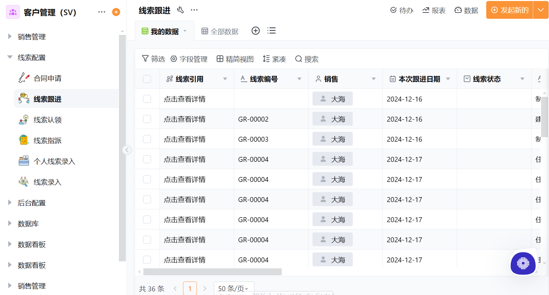The width and height of the screenshot is (549, 295).
Task: Open 线索录入 in the sidebar
Action: point(66,182)
